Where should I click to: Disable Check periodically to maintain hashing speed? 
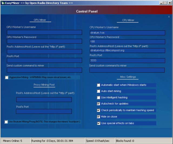click(98, 110)
